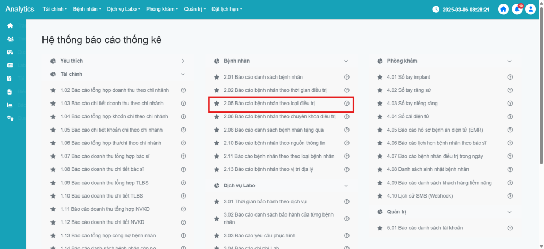Open notifications bell with 10 badge
The height and width of the screenshot is (249, 544).
point(516,10)
